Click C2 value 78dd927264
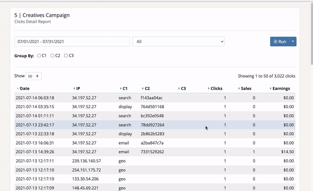This screenshot has width=313, height=191. (152, 125)
